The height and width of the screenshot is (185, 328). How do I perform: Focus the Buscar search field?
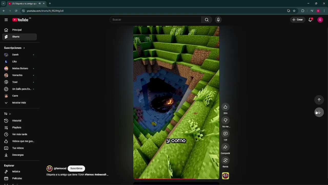coord(156,20)
